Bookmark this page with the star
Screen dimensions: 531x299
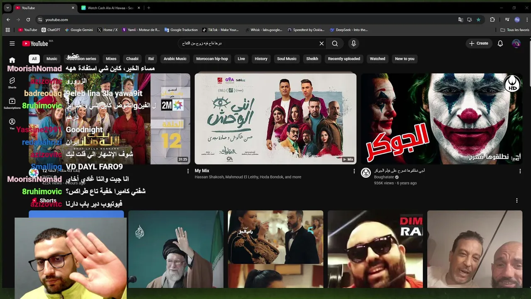pos(478,20)
